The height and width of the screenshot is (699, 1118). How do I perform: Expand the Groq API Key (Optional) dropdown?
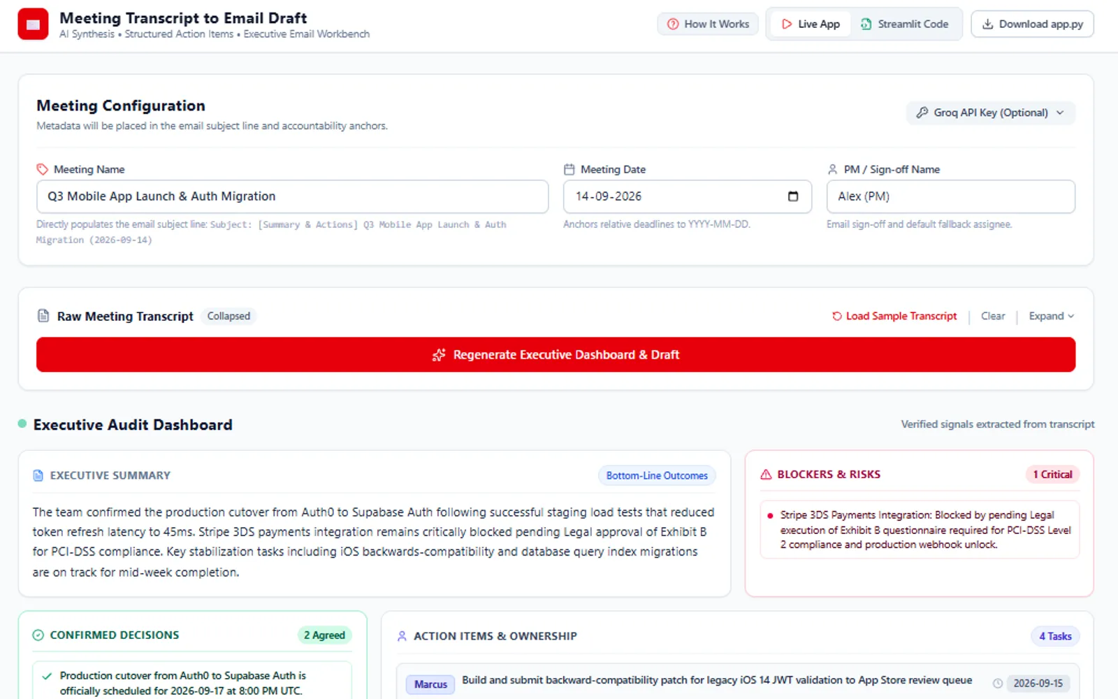click(990, 113)
